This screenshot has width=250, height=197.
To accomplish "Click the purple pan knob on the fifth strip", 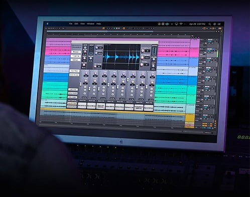I will (x=123, y=74).
